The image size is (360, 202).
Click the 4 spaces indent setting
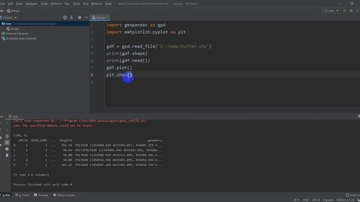coord(328,200)
